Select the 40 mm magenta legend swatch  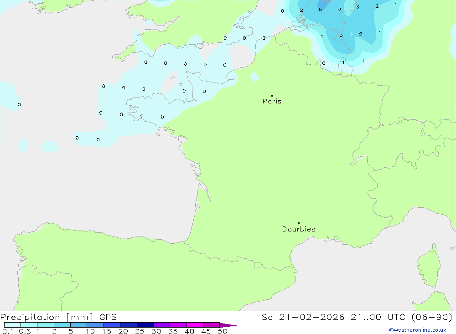click(195, 325)
